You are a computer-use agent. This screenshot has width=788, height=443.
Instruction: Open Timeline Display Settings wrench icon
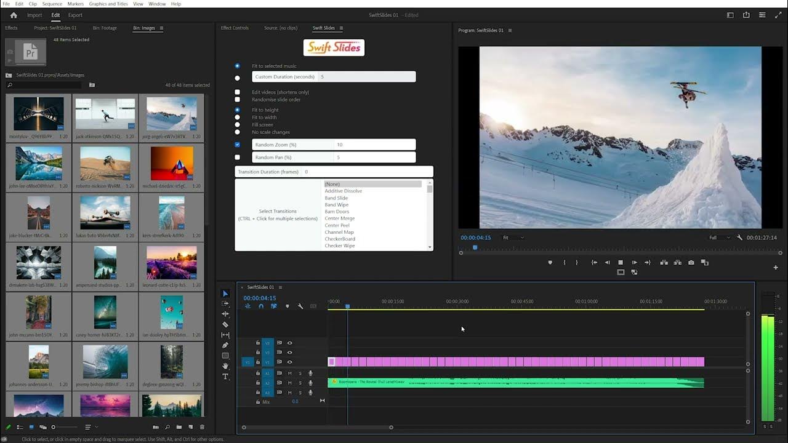coord(300,306)
